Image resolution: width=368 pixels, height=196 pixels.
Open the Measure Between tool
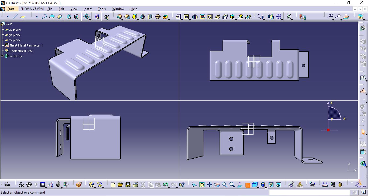pos(325,185)
